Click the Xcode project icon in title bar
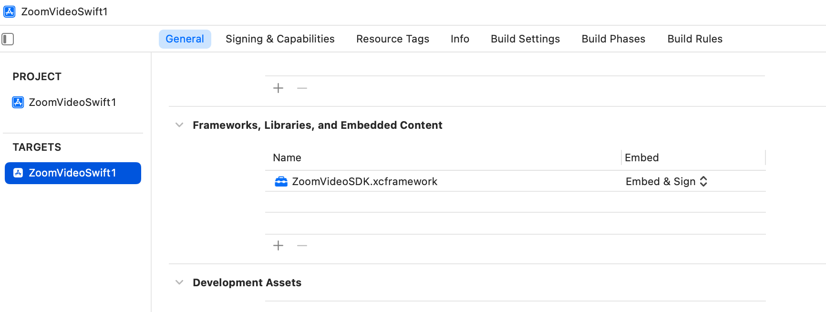Screen dimensions: 826x312 (x=10, y=11)
